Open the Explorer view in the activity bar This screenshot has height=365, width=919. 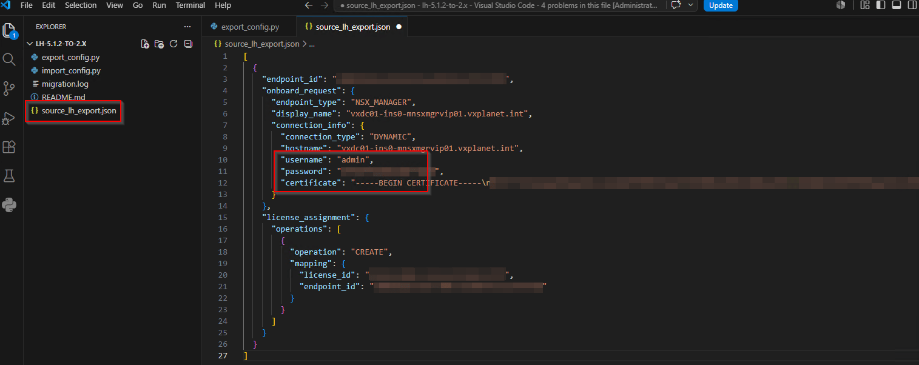pyautogui.click(x=10, y=30)
